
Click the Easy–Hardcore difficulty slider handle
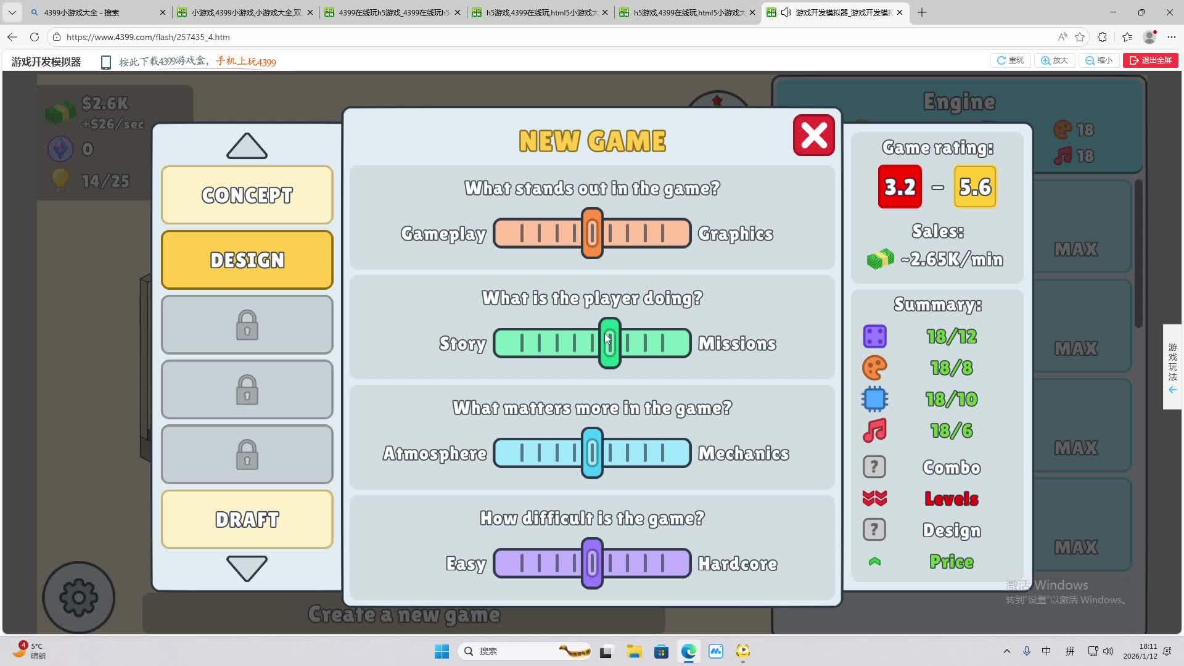click(592, 563)
